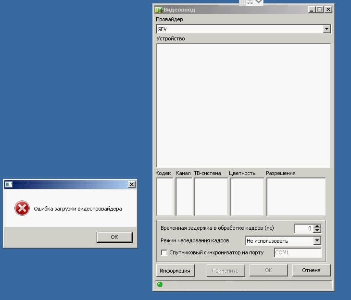The width and height of the screenshot is (351, 300).
Task: Click in the frame delay value field
Action: tap(303, 228)
